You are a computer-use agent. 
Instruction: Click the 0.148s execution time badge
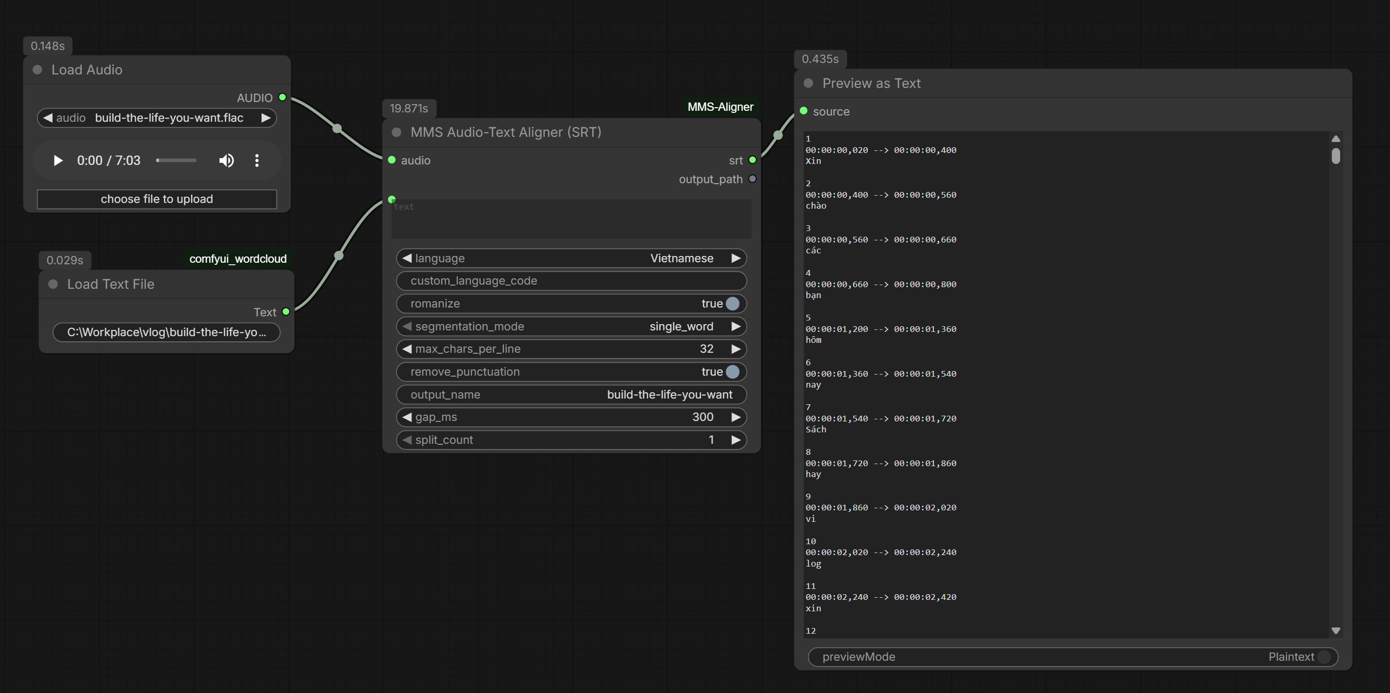[47, 46]
